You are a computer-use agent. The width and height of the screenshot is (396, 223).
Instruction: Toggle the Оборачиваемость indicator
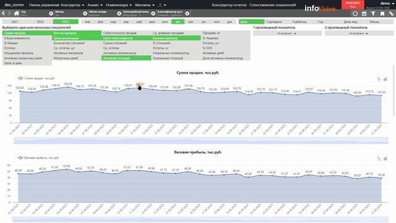[x=27, y=38]
